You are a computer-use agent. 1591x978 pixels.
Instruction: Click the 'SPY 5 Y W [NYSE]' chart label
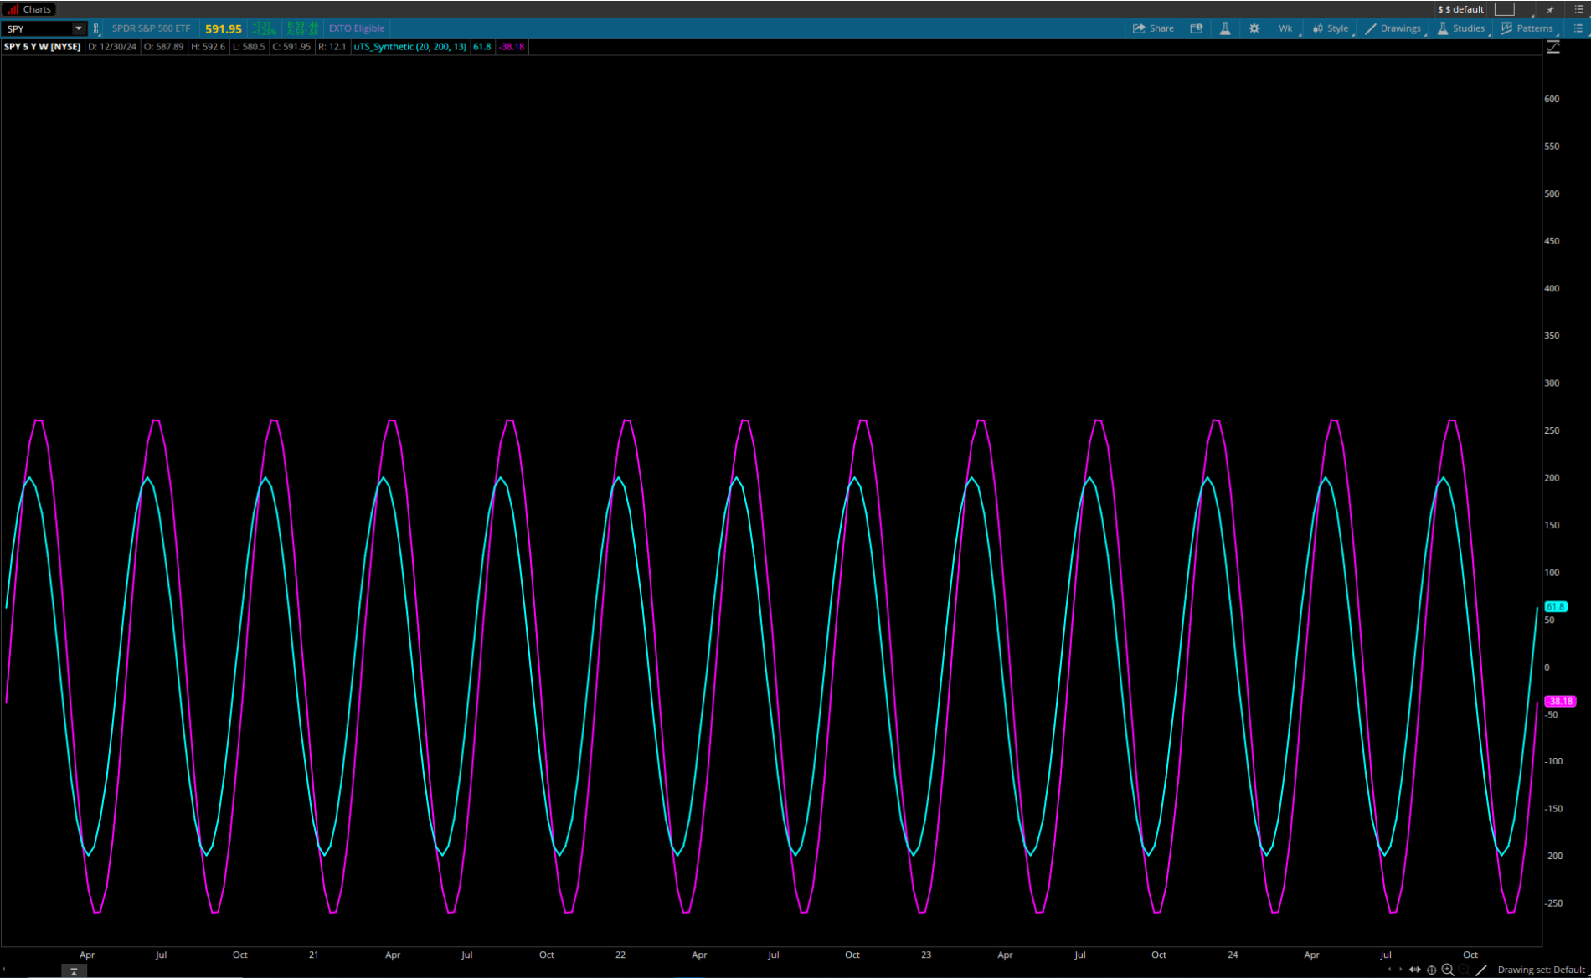coord(43,47)
